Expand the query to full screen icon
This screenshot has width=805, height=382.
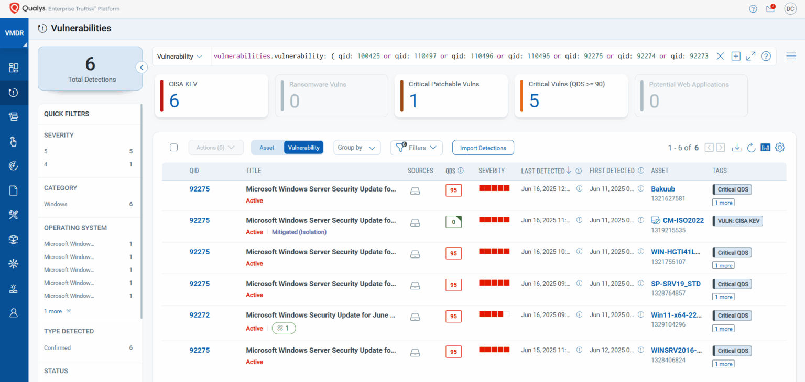(750, 56)
